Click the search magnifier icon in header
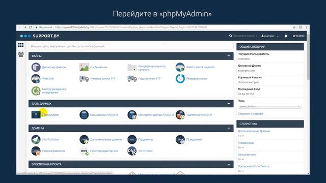 (231, 36)
